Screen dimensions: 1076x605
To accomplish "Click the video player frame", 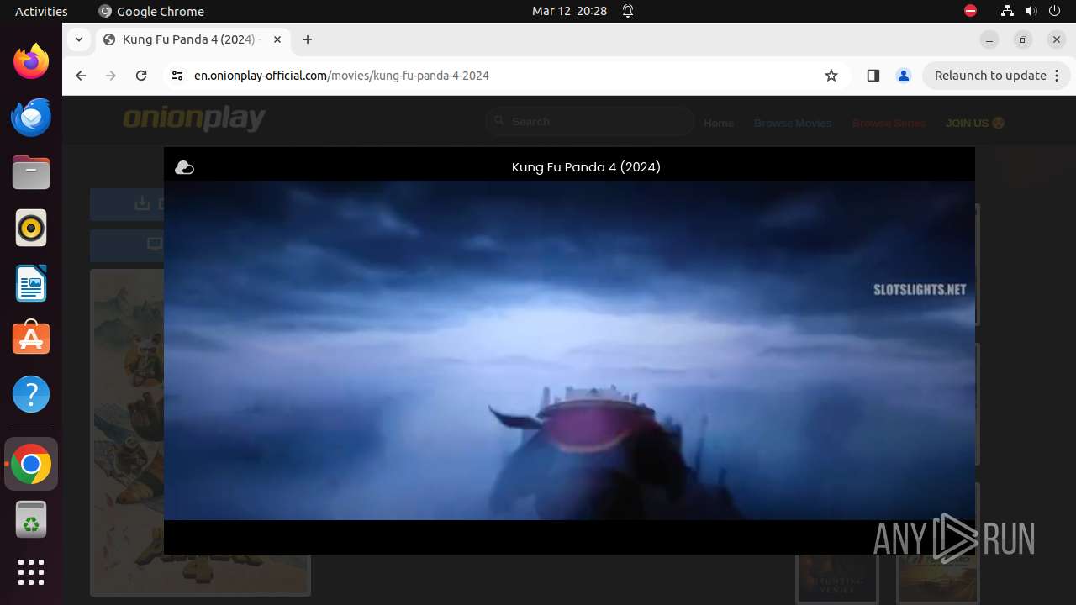I will [x=569, y=350].
